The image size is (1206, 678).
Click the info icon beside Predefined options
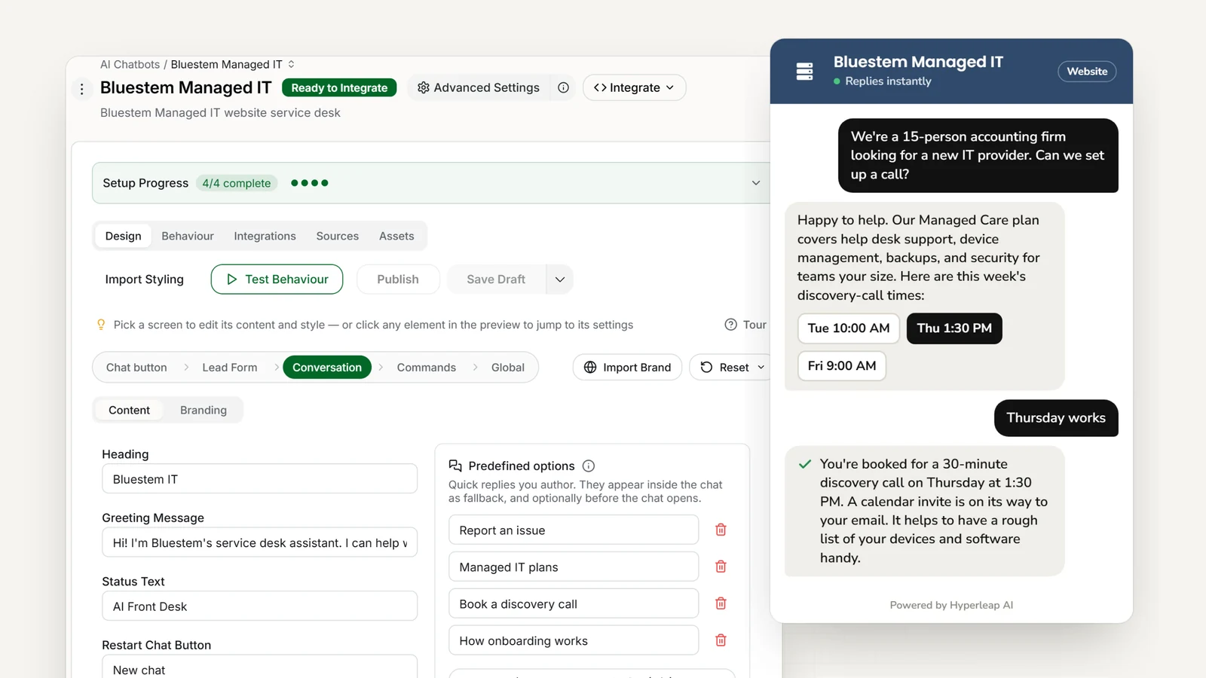coord(589,466)
